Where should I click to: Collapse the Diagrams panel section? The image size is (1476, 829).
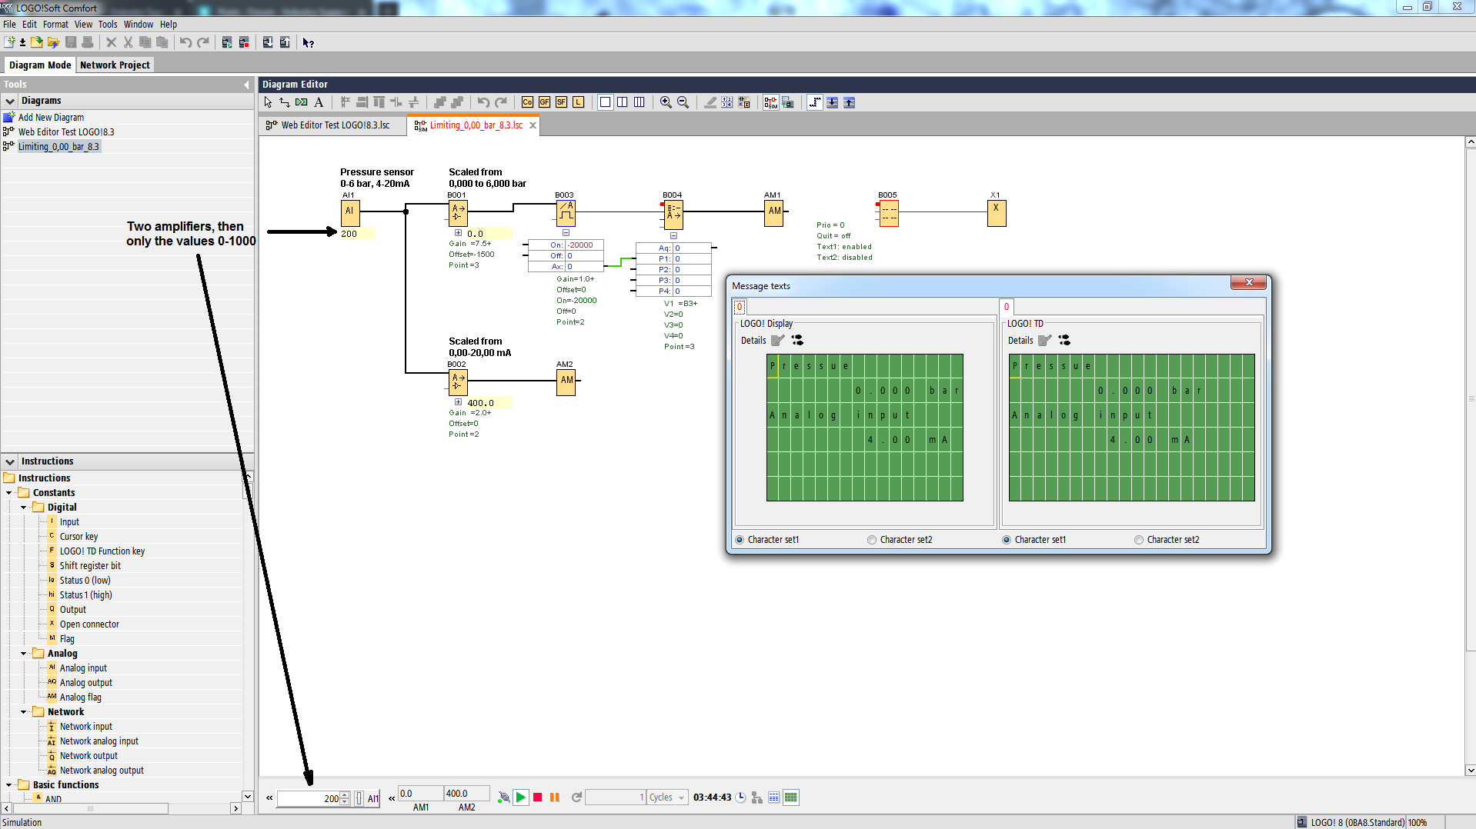pos(10,101)
